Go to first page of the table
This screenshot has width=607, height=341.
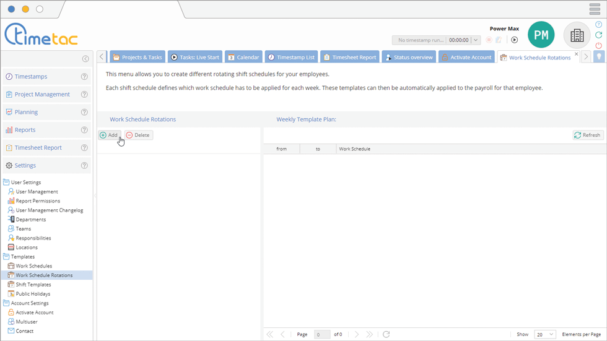coord(270,334)
